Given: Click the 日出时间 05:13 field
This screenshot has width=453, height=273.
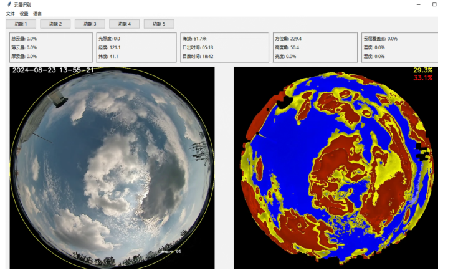Looking at the screenshot, I should tap(199, 47).
